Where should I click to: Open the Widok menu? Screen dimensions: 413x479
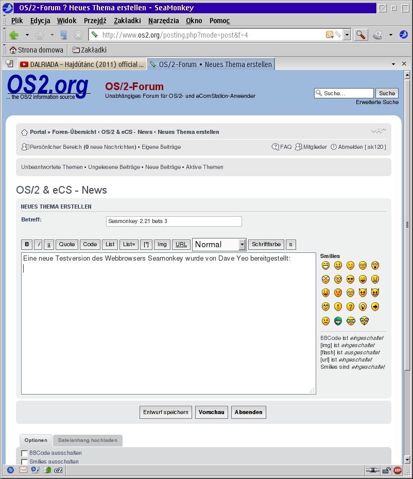click(x=66, y=21)
